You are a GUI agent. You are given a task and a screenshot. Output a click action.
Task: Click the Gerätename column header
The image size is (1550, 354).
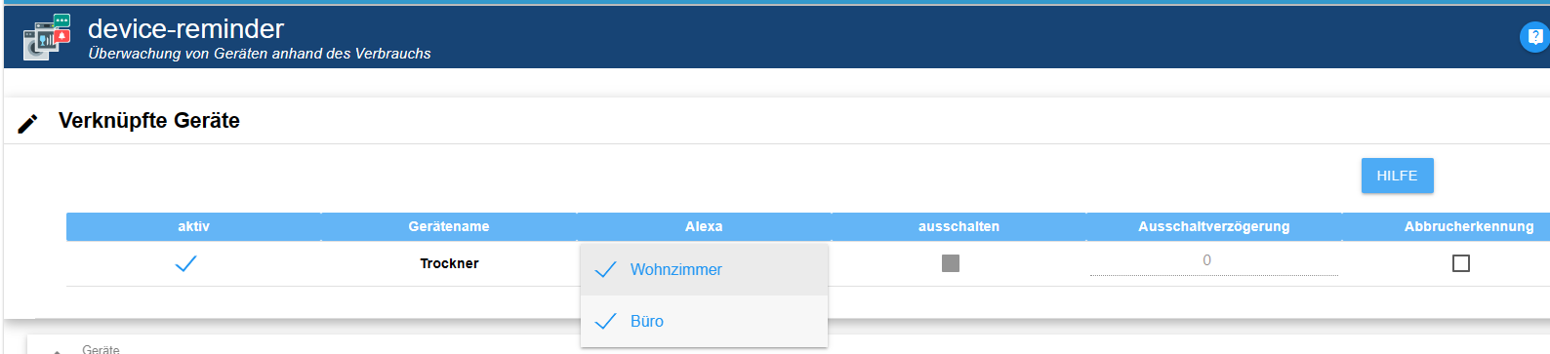tap(449, 226)
